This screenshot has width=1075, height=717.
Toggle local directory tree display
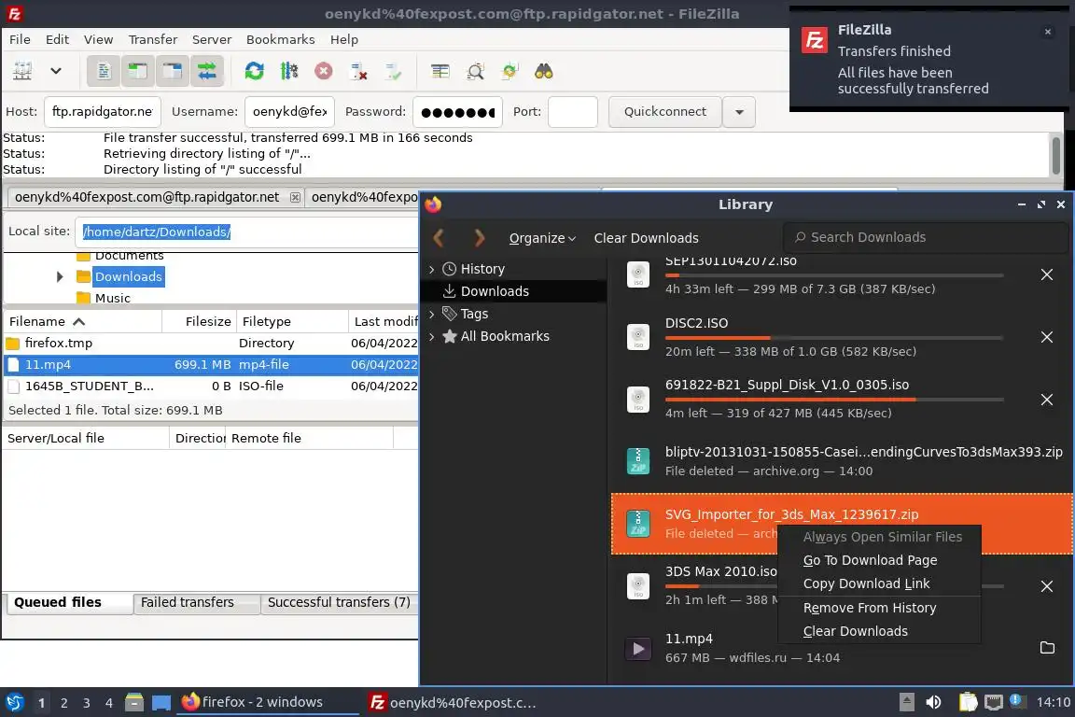tap(138, 71)
